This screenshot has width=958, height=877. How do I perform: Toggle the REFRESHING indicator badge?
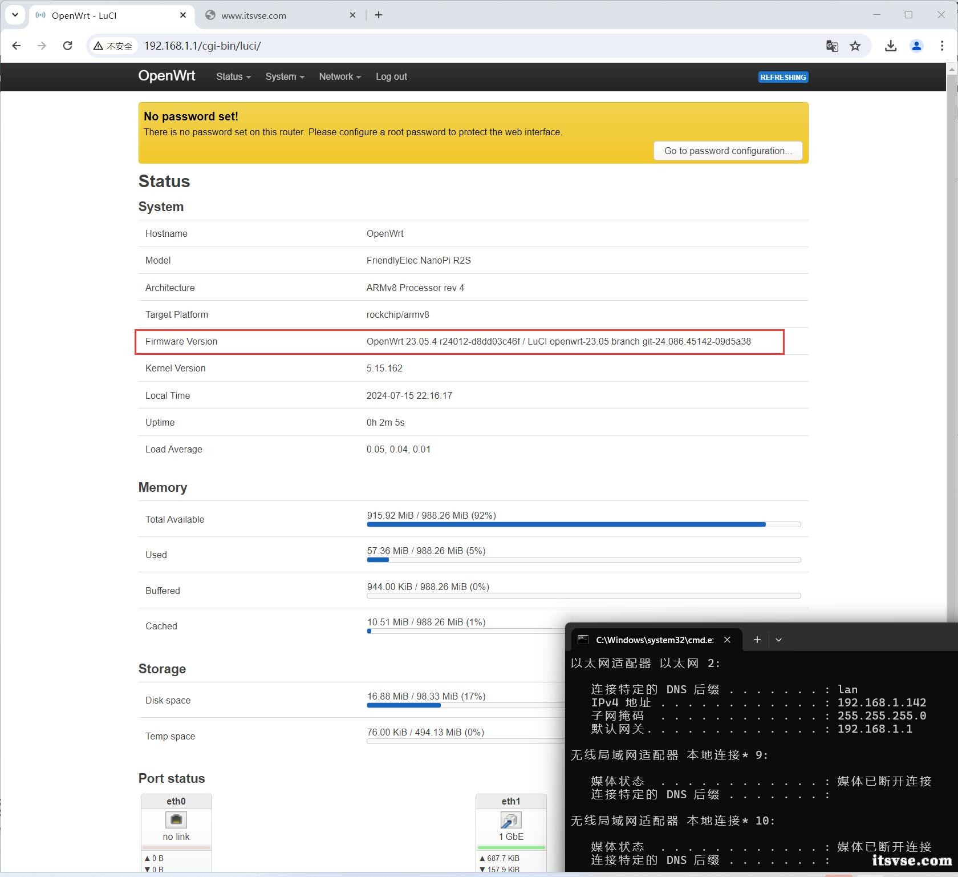(783, 77)
